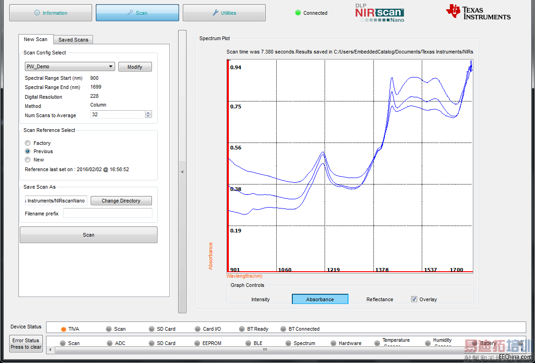The height and width of the screenshot is (363, 535).
Task: Click the Error Status Scan indicator
Action: point(63,343)
